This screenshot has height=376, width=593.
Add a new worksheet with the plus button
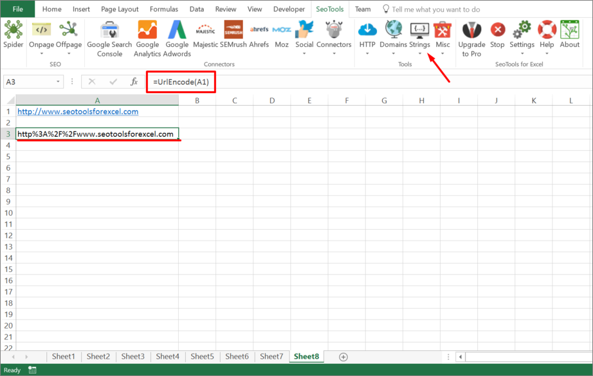point(343,356)
